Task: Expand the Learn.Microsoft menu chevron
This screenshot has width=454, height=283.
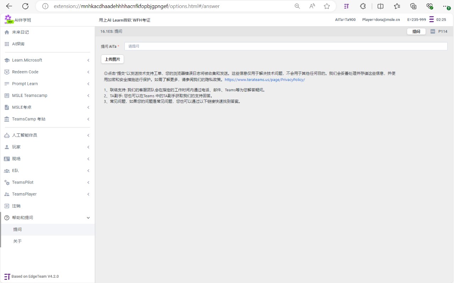Action: 88,60
